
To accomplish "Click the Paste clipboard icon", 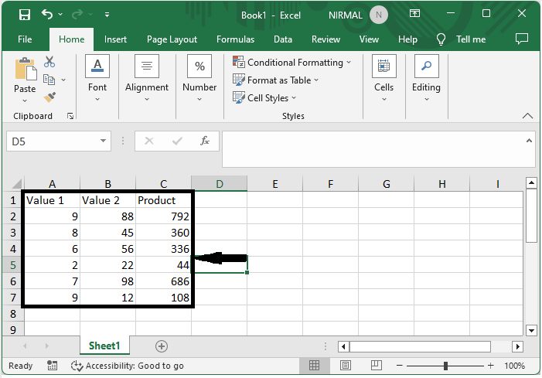I will tap(26, 69).
